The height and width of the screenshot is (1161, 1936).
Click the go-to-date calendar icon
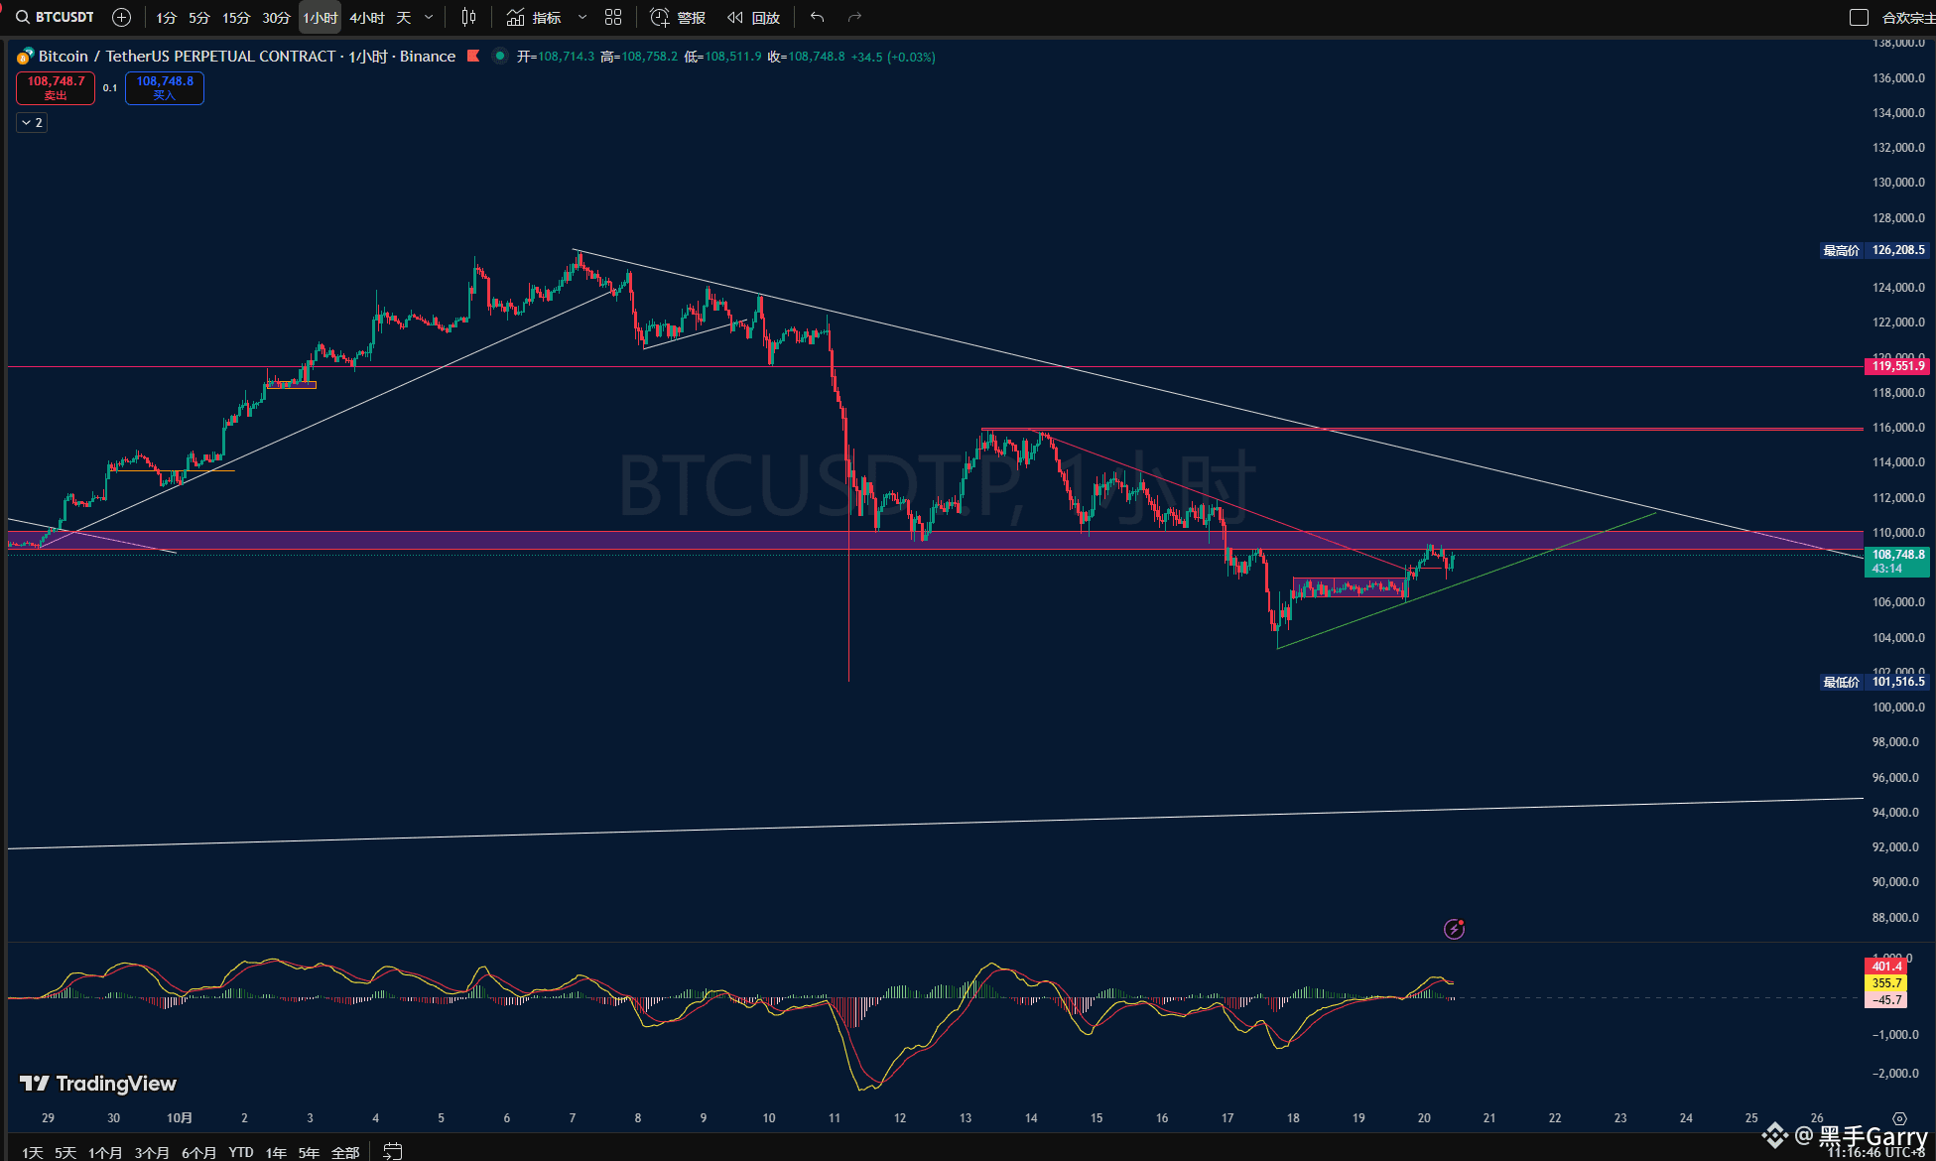tap(393, 1151)
